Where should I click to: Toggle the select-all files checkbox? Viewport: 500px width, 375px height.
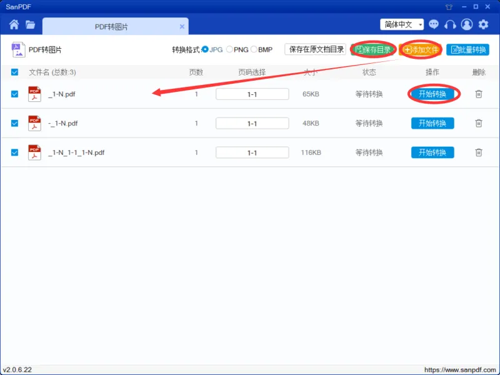14,72
